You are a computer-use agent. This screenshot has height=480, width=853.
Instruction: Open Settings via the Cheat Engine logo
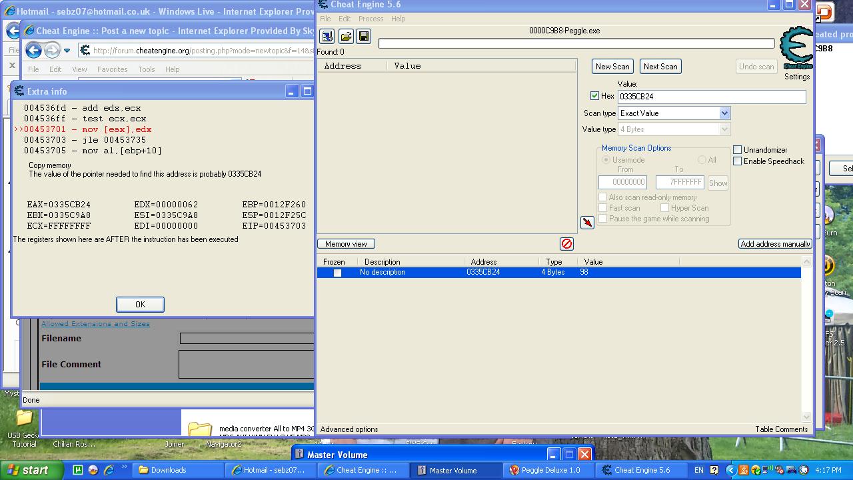(796, 48)
